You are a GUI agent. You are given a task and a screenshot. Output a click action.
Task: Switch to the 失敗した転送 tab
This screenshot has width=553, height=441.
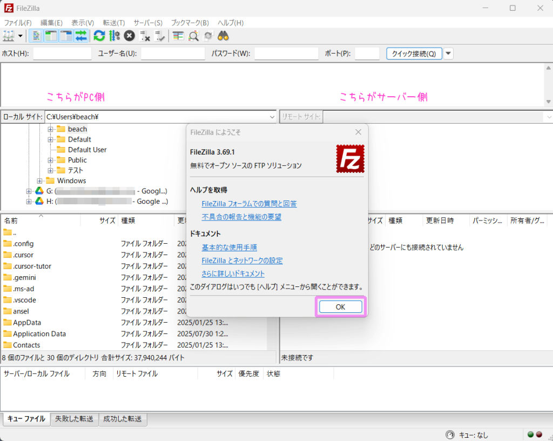point(75,419)
